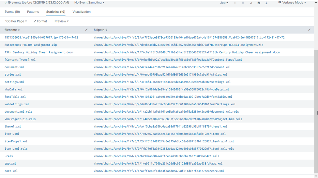The width and height of the screenshot is (318, 178).
Task: Click the export download icon
Action: 266,3
